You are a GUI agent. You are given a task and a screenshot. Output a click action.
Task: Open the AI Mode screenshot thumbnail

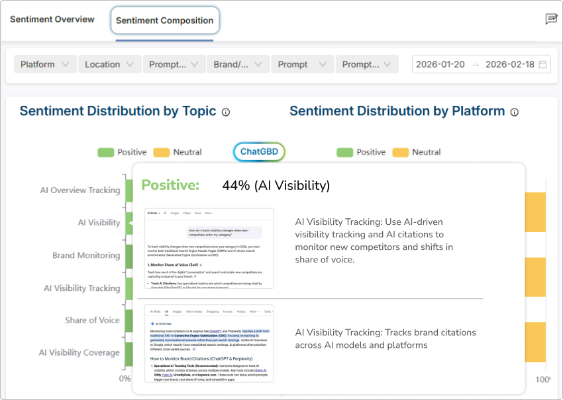click(x=209, y=249)
